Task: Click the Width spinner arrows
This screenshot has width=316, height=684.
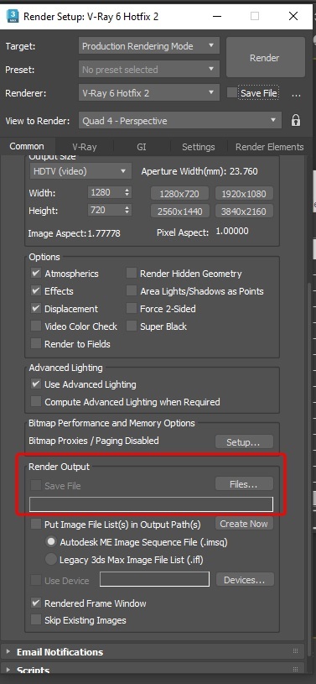Action: 127,192
